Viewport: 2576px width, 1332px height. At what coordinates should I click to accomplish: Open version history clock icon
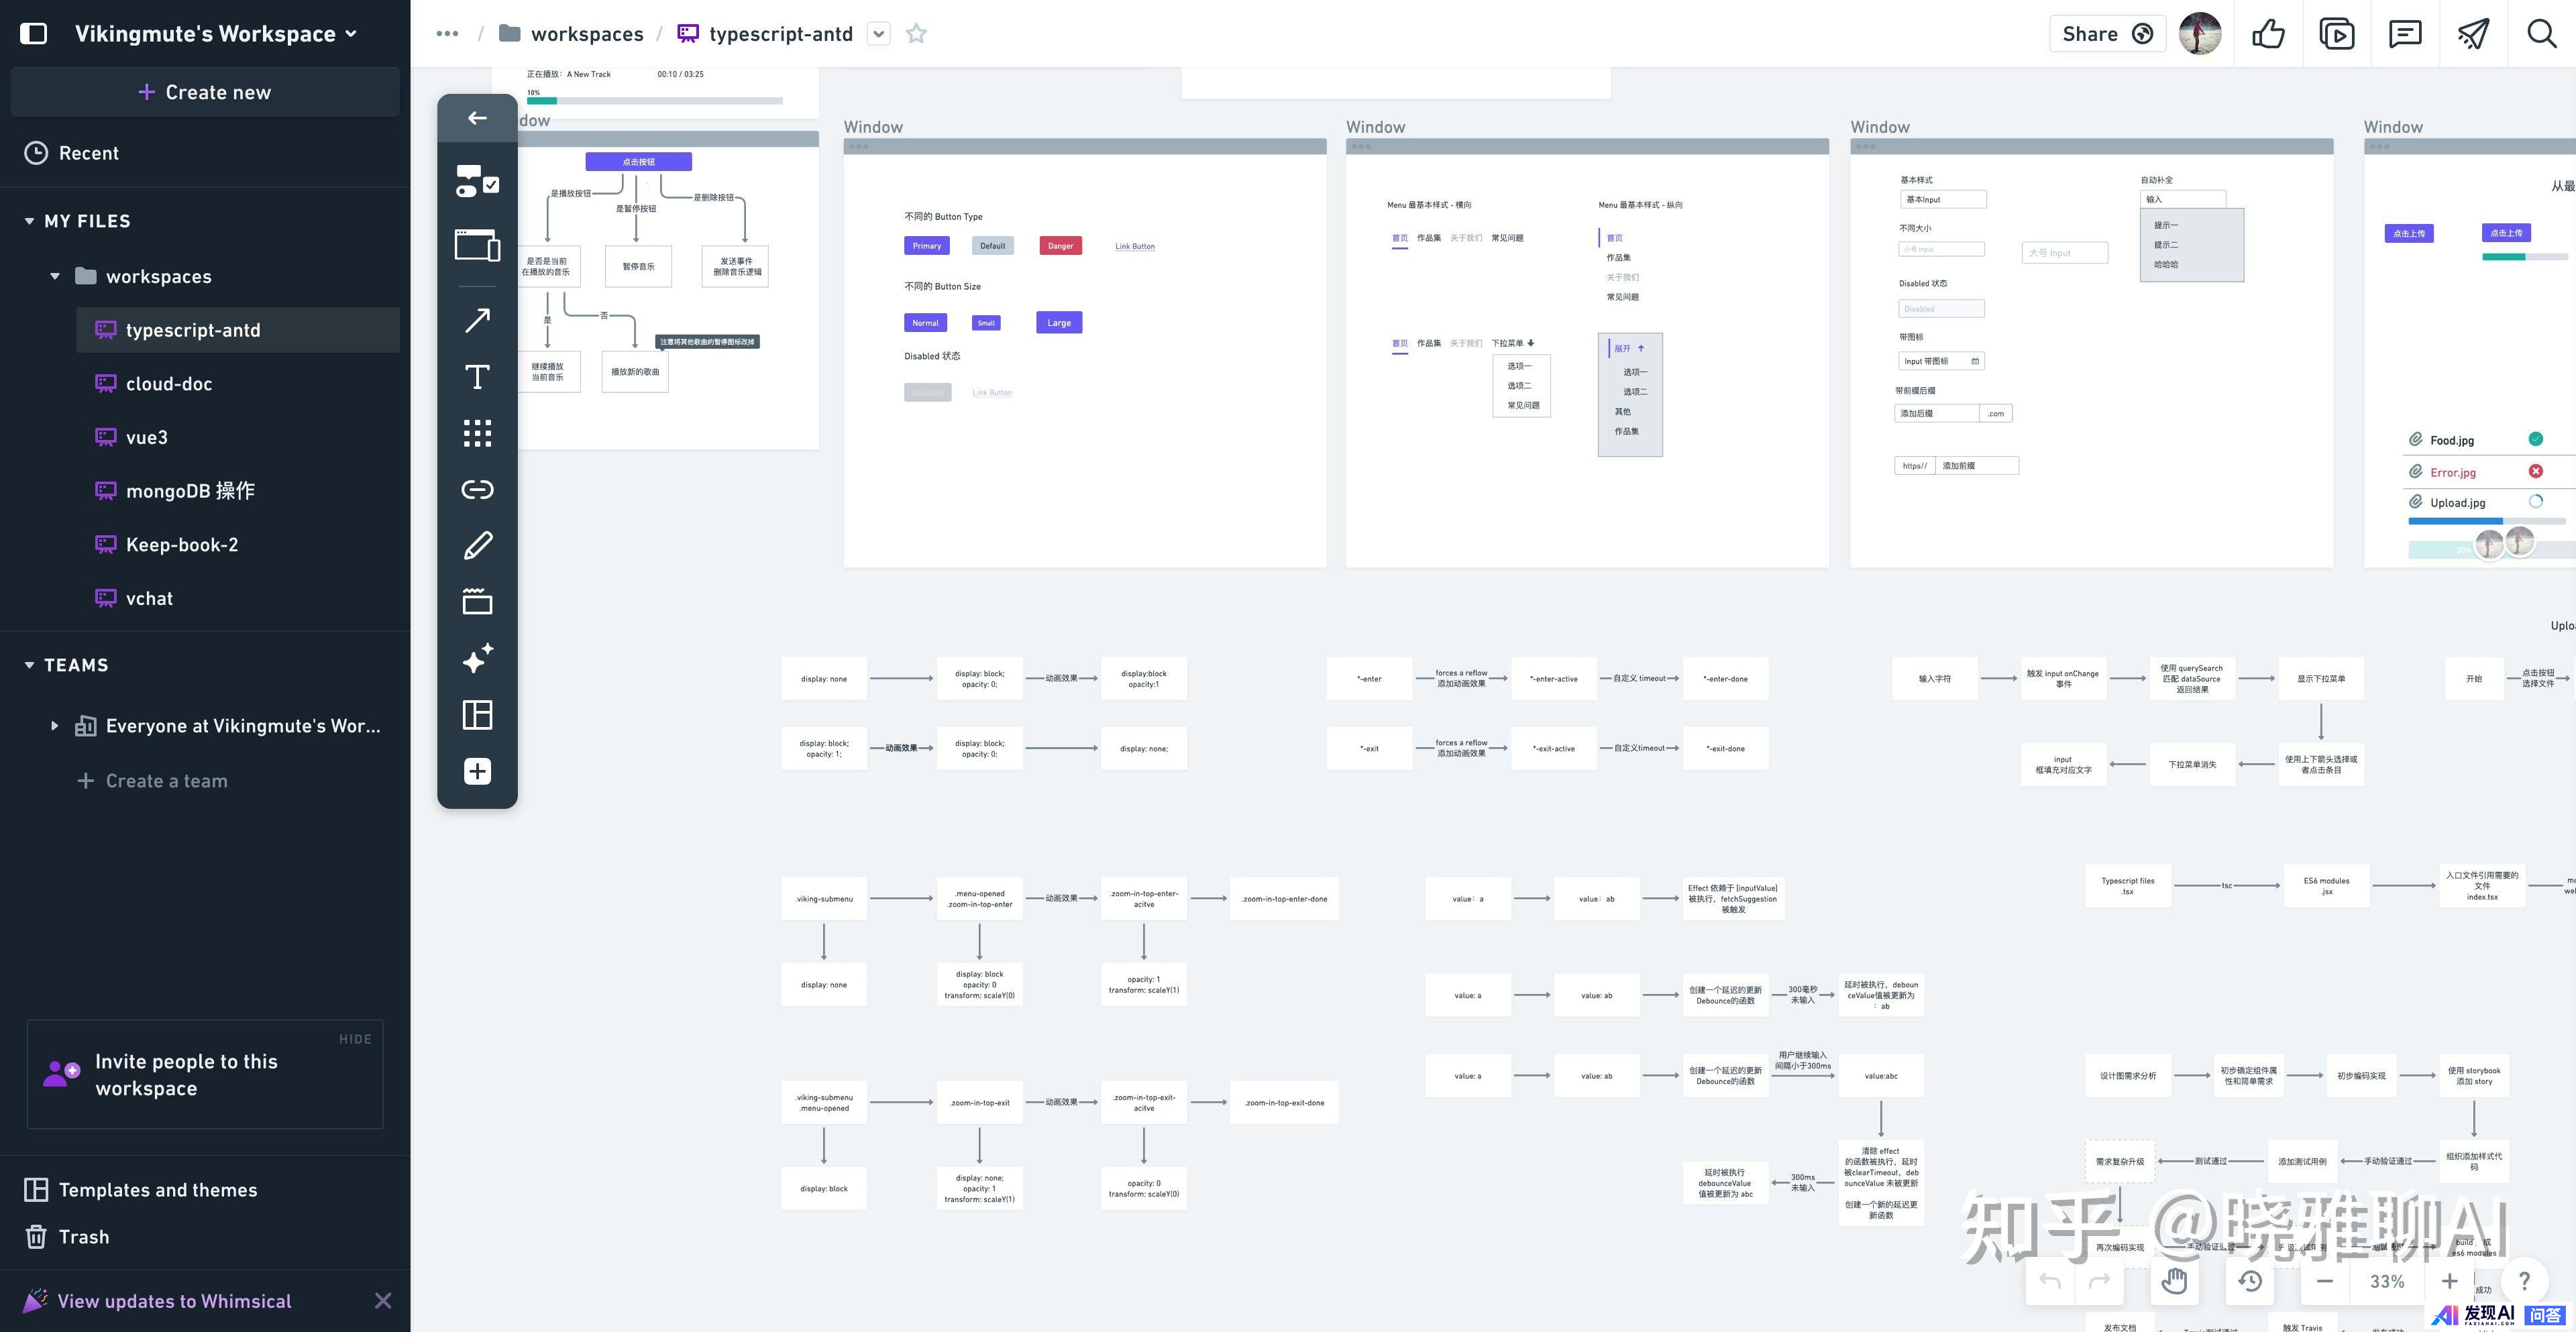(2250, 1281)
